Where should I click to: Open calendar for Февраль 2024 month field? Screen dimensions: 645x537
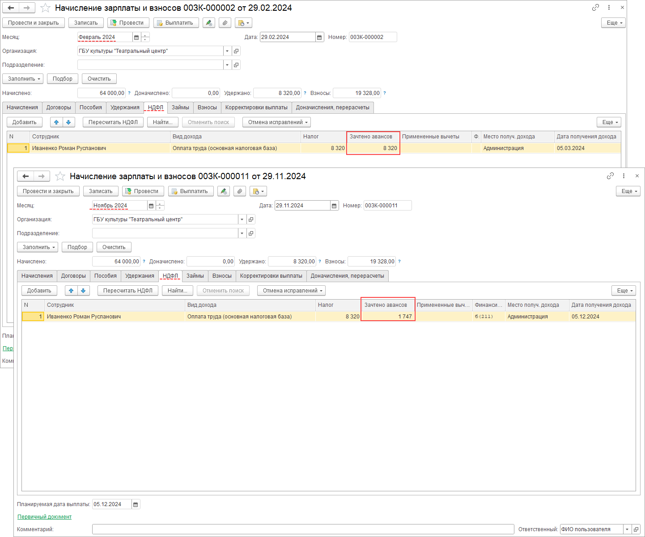(x=136, y=37)
